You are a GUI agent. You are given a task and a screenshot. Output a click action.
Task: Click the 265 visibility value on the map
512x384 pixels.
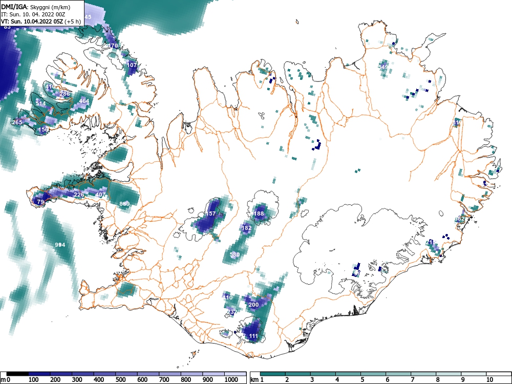pyautogui.click(x=17, y=122)
